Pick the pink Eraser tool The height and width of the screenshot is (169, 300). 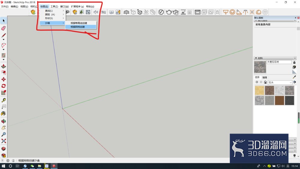[x=4, y=28]
